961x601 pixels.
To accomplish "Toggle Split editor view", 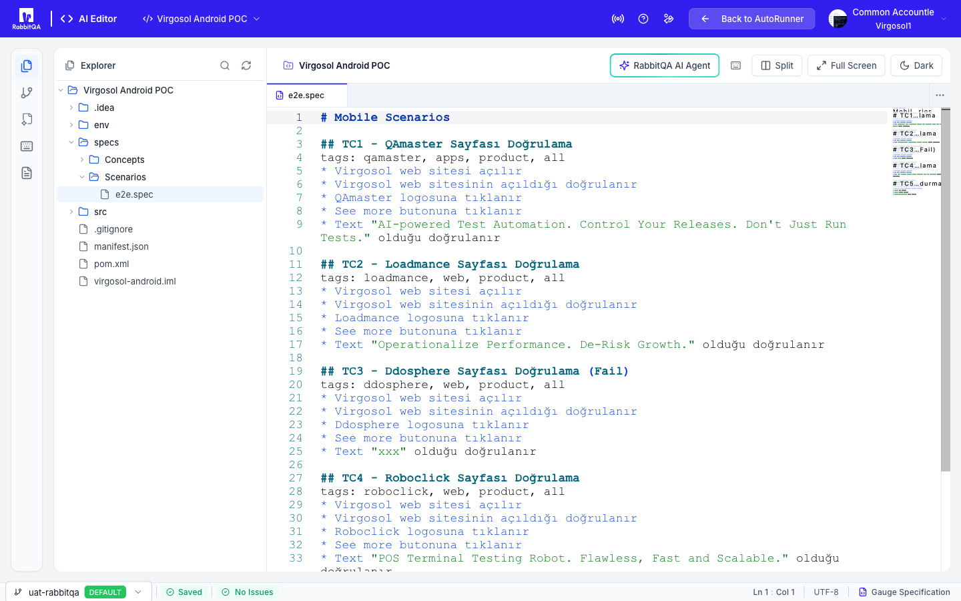I will pyautogui.click(x=777, y=65).
